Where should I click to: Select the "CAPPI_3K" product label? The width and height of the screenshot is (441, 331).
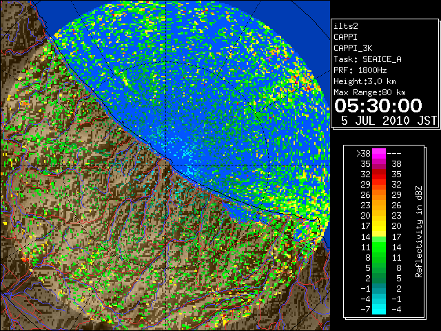click(x=353, y=48)
